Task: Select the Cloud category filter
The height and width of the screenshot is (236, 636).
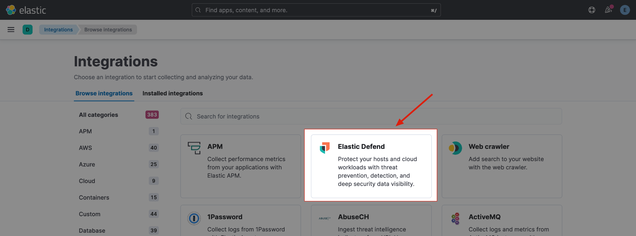Action: 87,181
